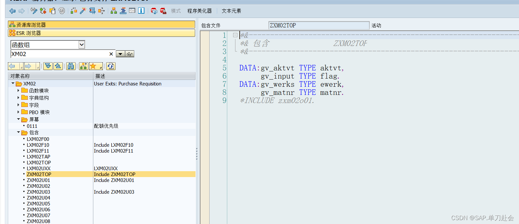Screen dimensions: 519x224
Task: Expand the 字段 folder
Action: tap(18, 105)
